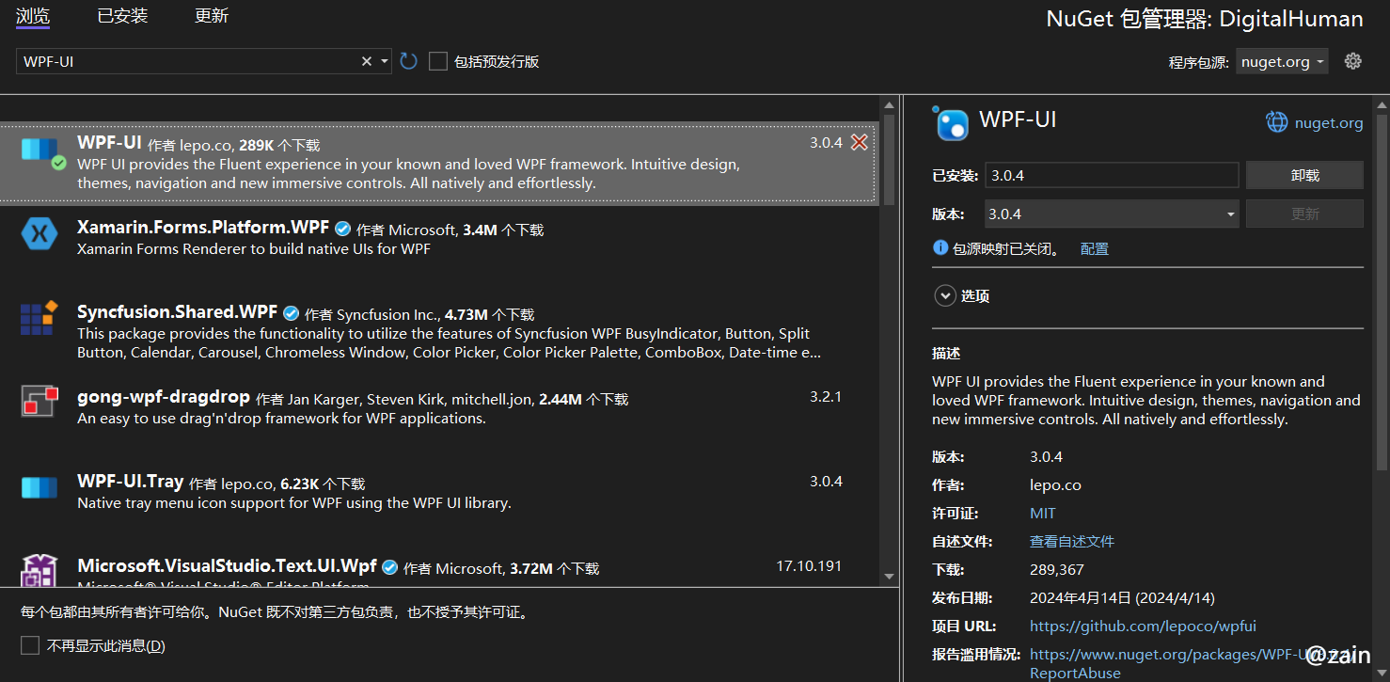Click verified badge next to Syncfusion.Shared.WPF

[x=292, y=313]
